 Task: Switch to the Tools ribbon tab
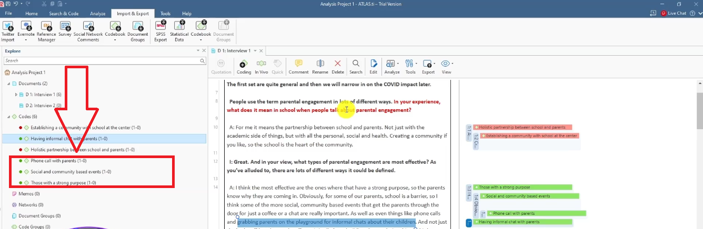pos(165,13)
